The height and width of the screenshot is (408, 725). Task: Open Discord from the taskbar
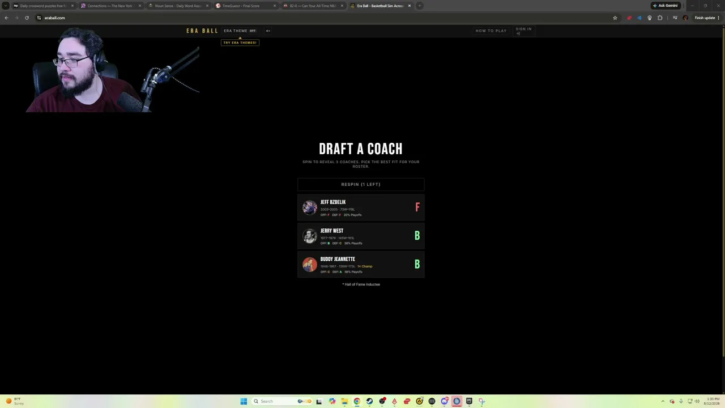click(x=445, y=401)
